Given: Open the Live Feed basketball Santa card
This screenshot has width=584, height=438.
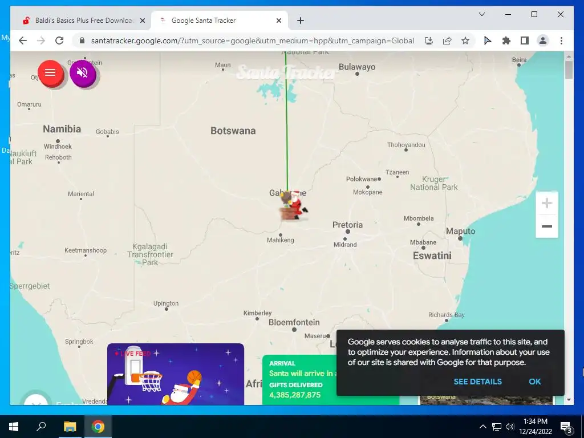Looking at the screenshot, I should pyautogui.click(x=176, y=374).
